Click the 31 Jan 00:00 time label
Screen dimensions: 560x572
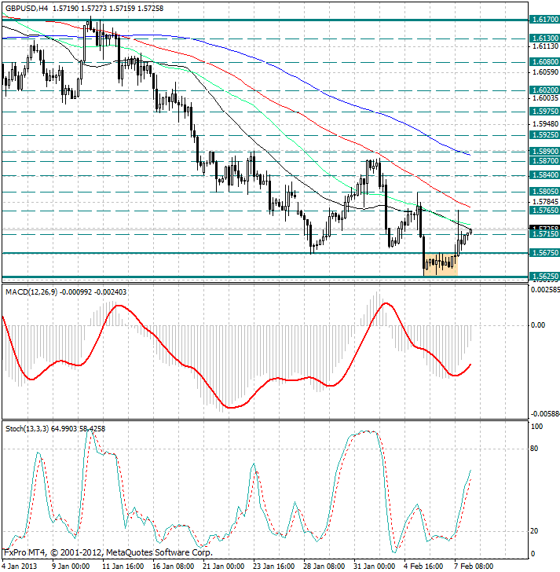point(374,566)
